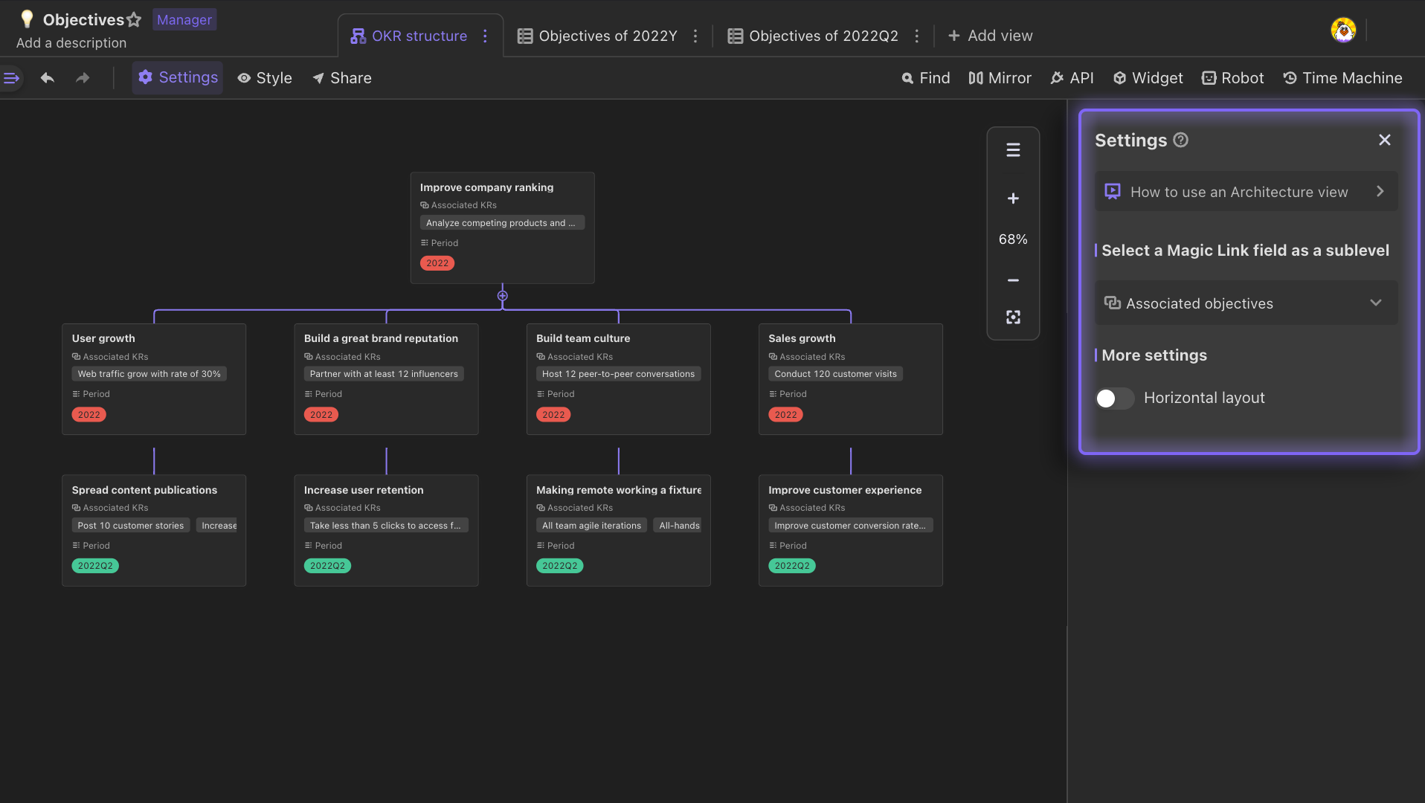The image size is (1425, 803).
Task: Click Improve customer conversion rate tag
Action: (x=850, y=526)
